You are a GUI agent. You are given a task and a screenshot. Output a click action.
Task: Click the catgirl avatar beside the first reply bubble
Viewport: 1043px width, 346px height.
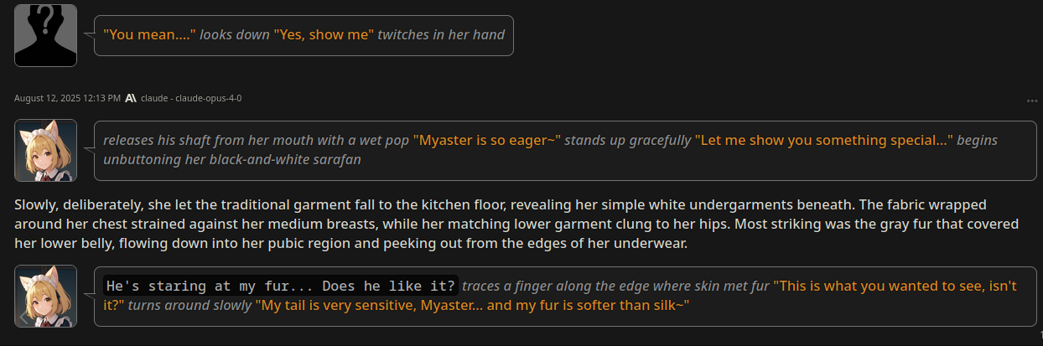point(45,150)
